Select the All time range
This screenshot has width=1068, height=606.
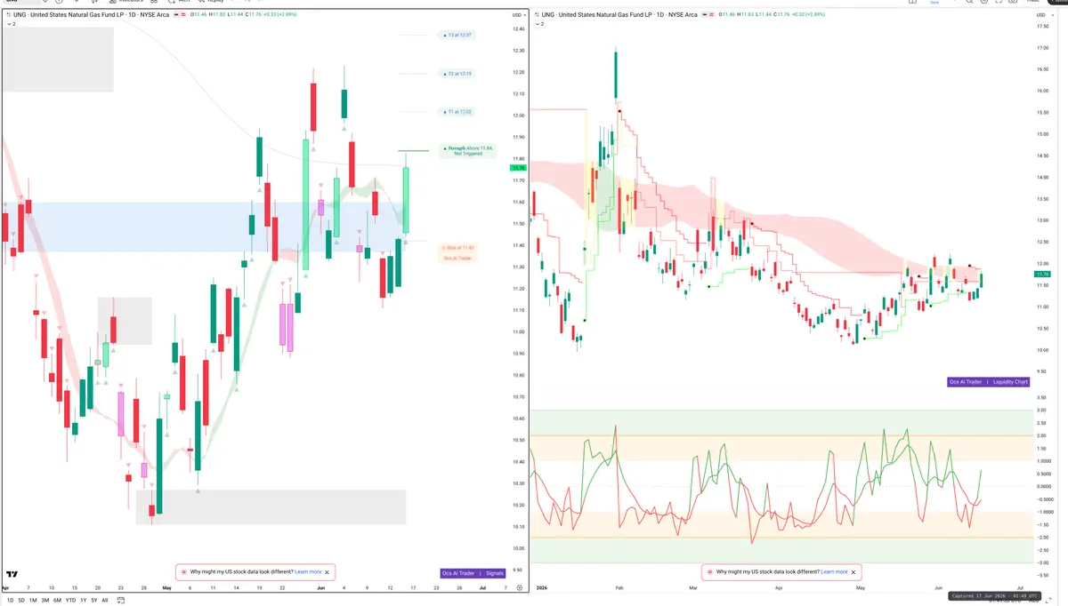coord(104,601)
